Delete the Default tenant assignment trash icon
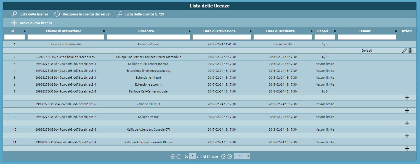 [x=410, y=51]
